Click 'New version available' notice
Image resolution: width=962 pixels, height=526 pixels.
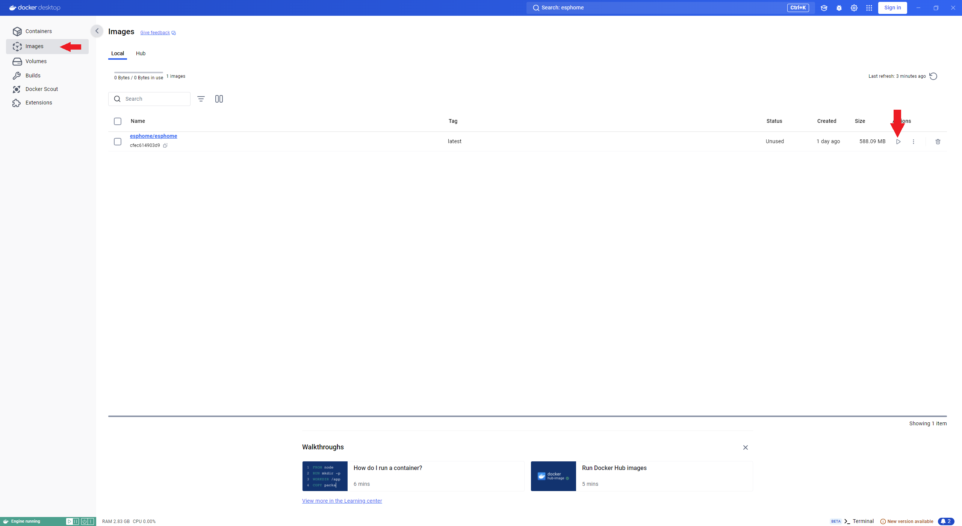[907, 521]
